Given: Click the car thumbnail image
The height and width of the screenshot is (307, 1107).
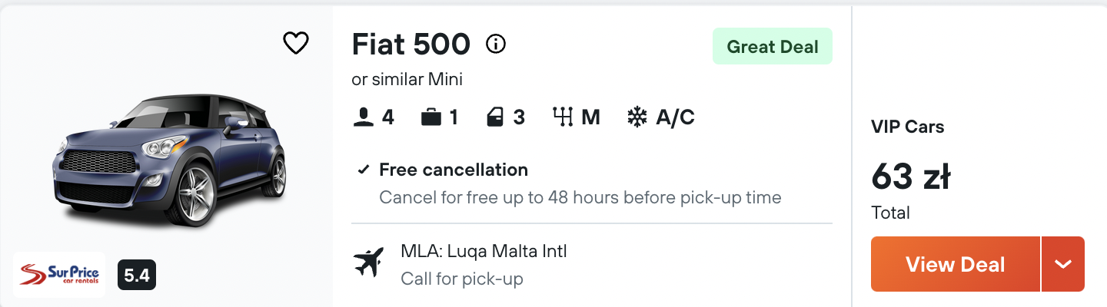Looking at the screenshot, I should pyautogui.click(x=169, y=161).
